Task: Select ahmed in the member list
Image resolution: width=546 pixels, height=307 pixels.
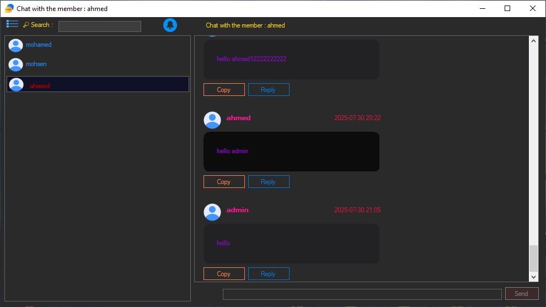Action: click(x=40, y=85)
